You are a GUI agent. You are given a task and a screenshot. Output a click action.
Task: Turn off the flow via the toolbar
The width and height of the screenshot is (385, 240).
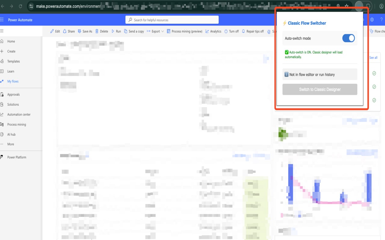pos(231,31)
